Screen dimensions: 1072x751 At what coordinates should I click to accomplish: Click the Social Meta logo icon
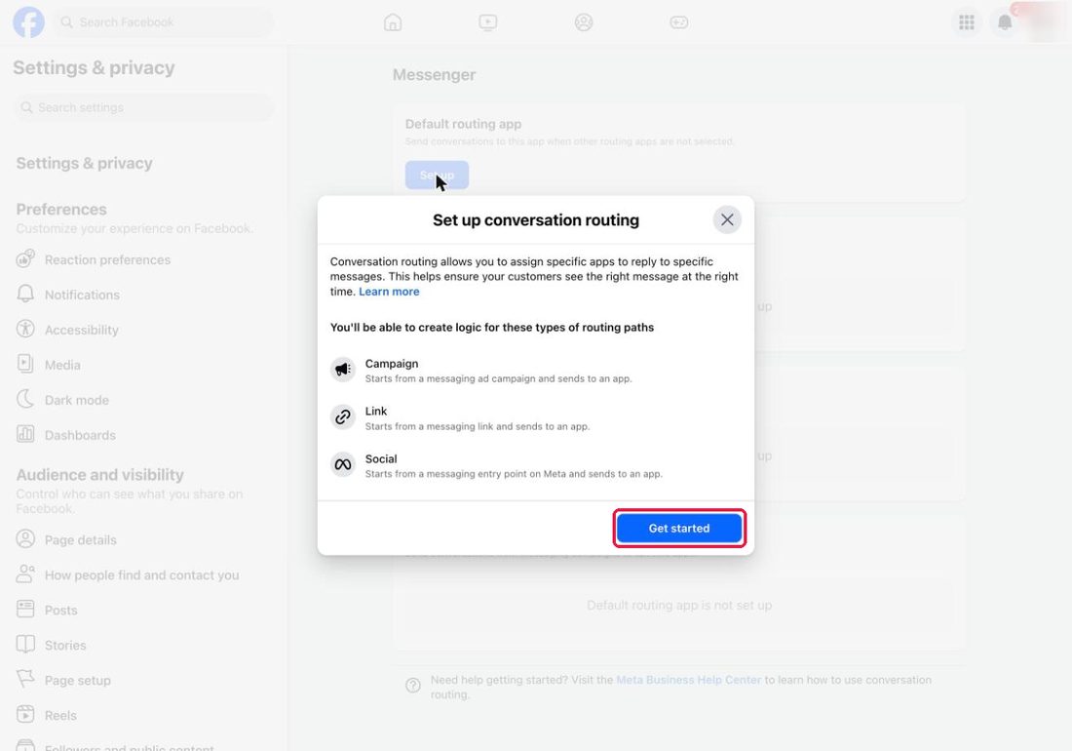coord(342,464)
